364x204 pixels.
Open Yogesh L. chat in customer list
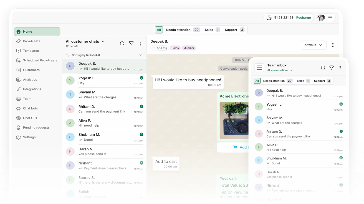[x=104, y=80]
